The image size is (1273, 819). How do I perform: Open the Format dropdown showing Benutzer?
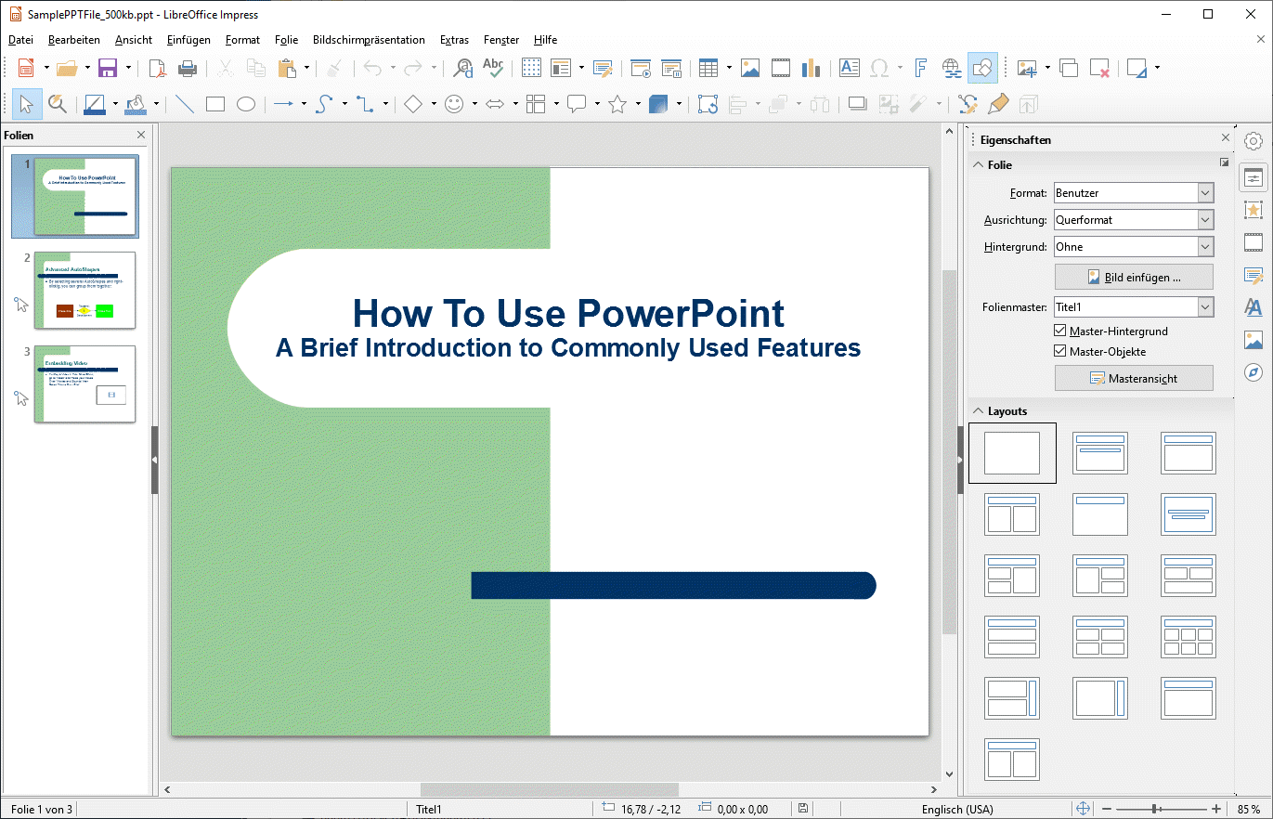click(x=1134, y=193)
